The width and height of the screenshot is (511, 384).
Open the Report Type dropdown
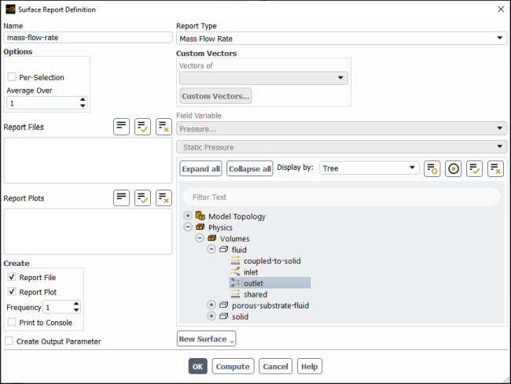341,39
